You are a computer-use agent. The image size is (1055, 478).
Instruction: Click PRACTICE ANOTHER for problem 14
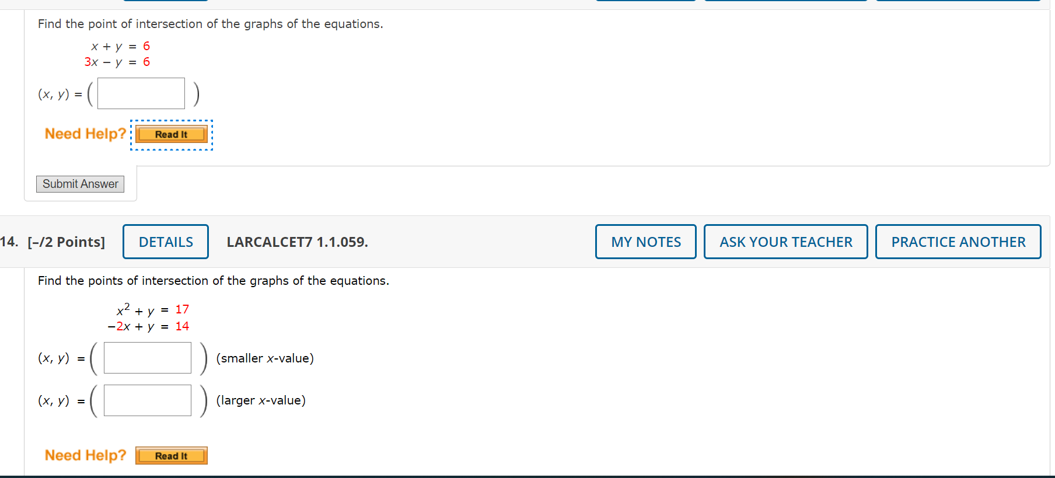958,241
